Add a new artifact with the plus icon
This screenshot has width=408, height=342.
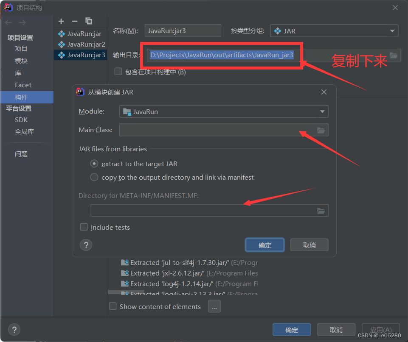click(61, 21)
